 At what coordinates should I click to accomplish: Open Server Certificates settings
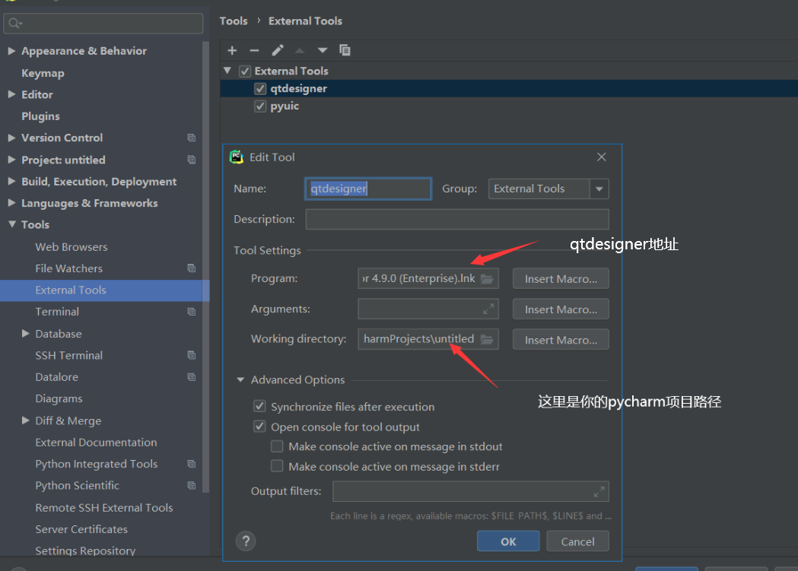pyautogui.click(x=81, y=529)
